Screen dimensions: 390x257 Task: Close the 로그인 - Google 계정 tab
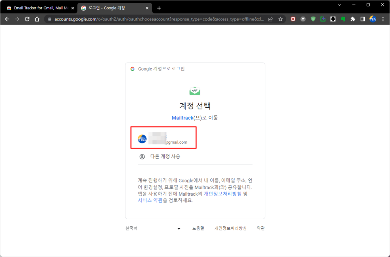coord(147,8)
